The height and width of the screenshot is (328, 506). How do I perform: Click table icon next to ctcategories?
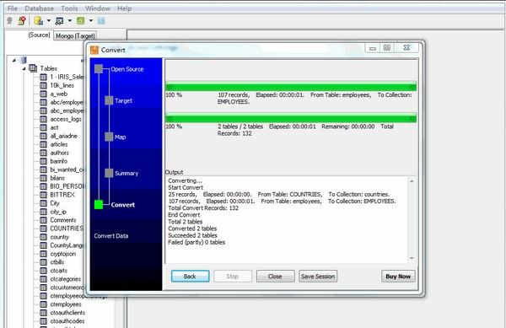tap(44, 279)
